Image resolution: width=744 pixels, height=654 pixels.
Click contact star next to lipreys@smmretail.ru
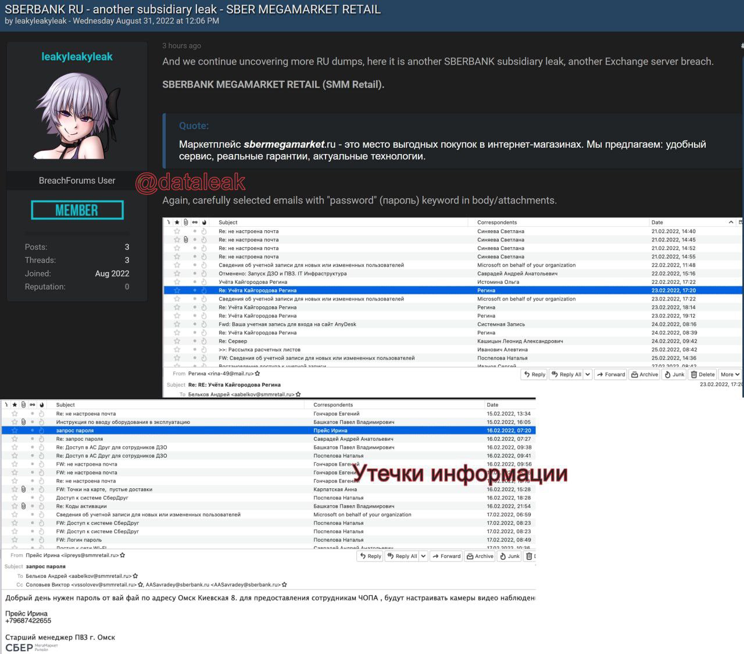123,555
